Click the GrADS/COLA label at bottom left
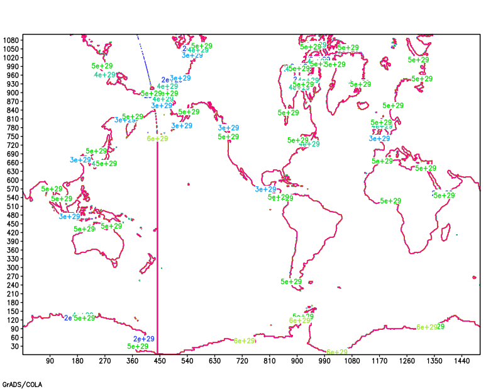The image size is (503, 389). 18,383
